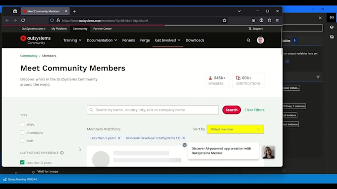Go to Community breadcrumb link
The image size is (337, 189).
(29, 56)
